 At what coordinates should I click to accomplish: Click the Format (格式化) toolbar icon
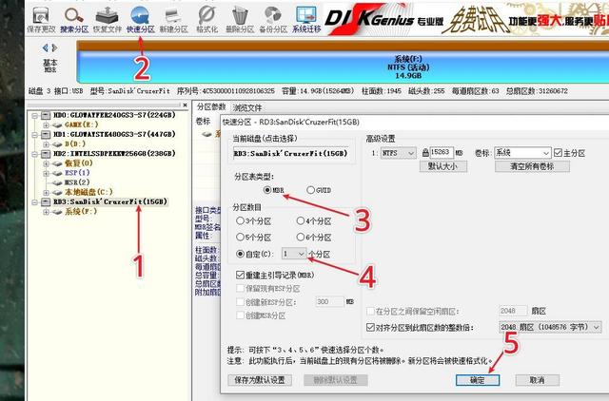click(206, 19)
